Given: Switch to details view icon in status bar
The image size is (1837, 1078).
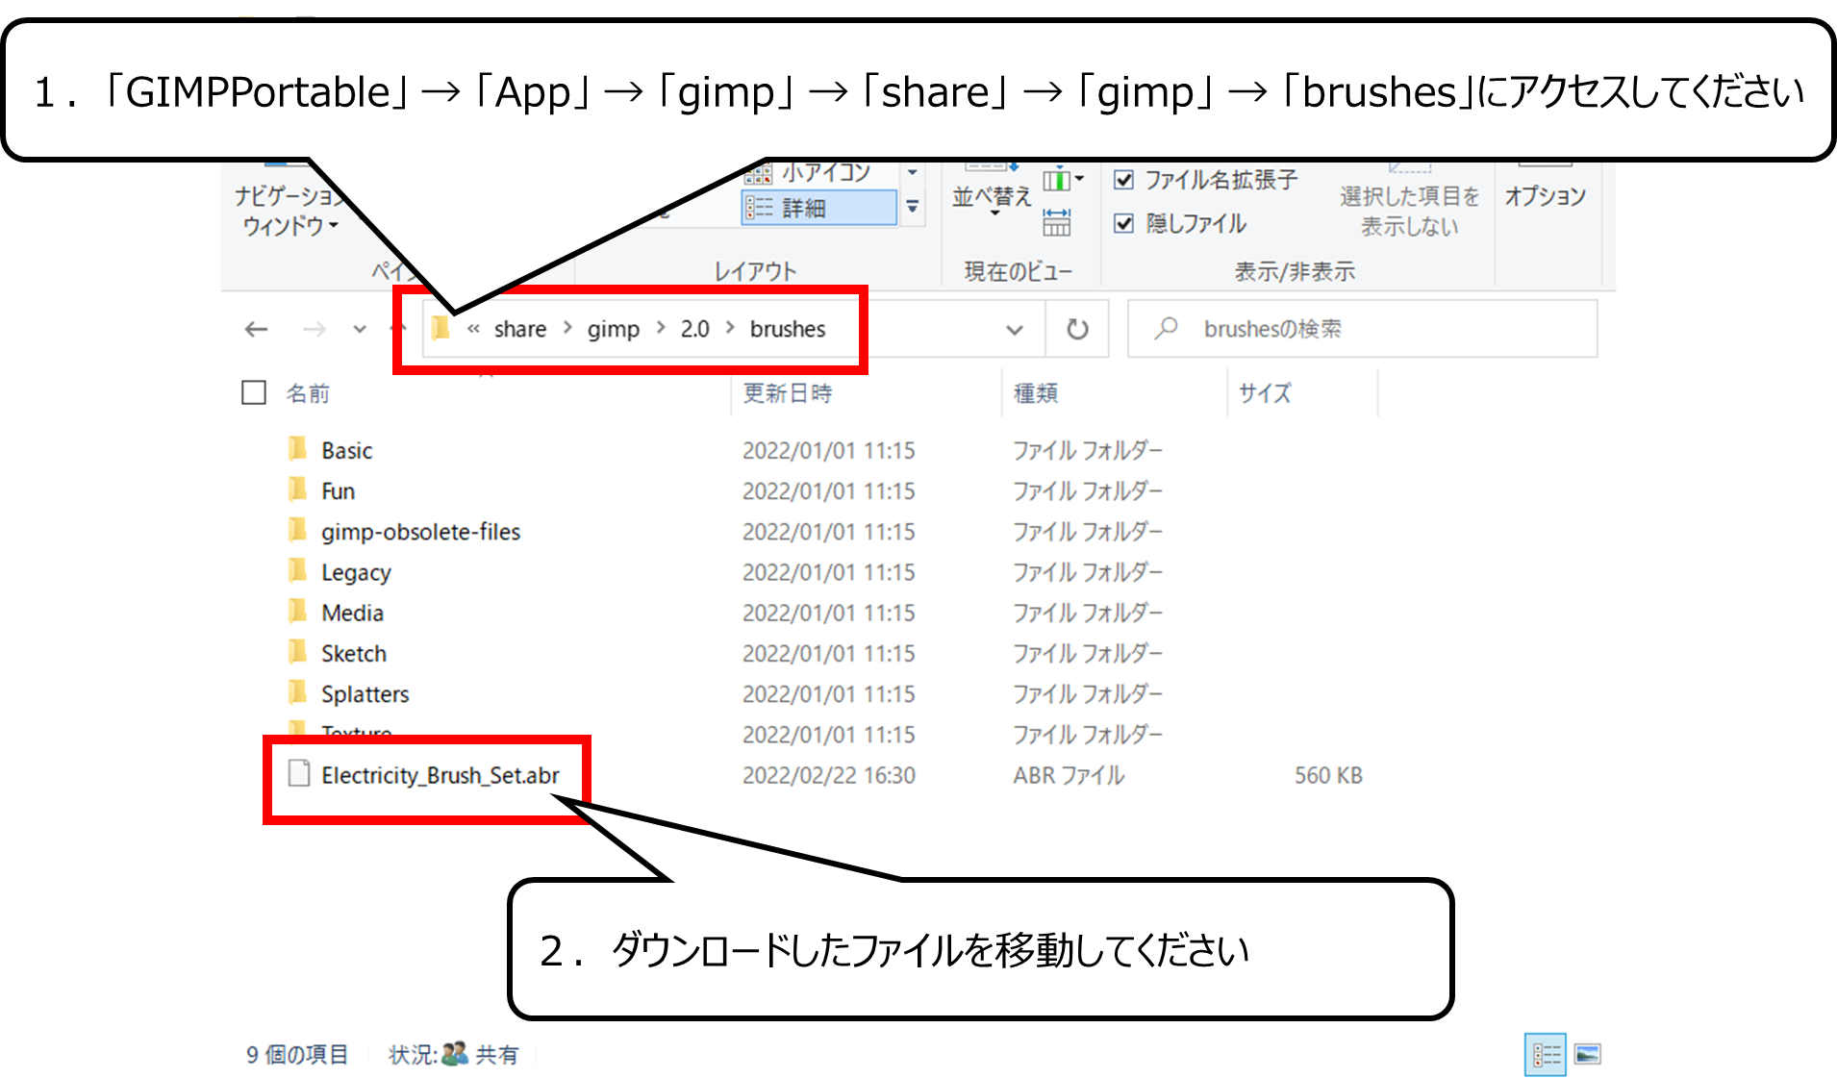Looking at the screenshot, I should [x=1546, y=1055].
